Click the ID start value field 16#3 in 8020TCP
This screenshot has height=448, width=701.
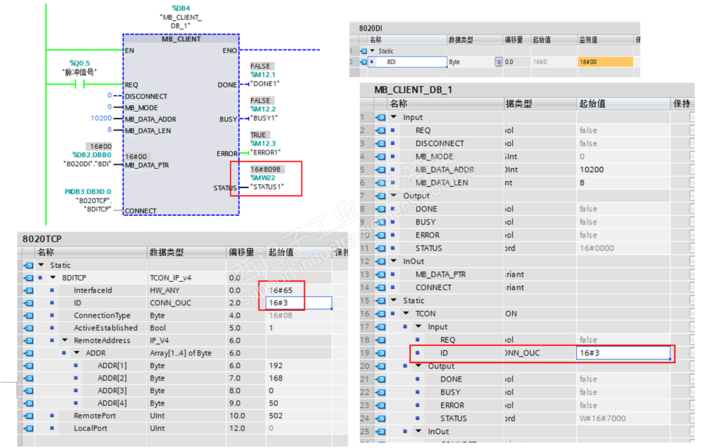click(x=299, y=303)
